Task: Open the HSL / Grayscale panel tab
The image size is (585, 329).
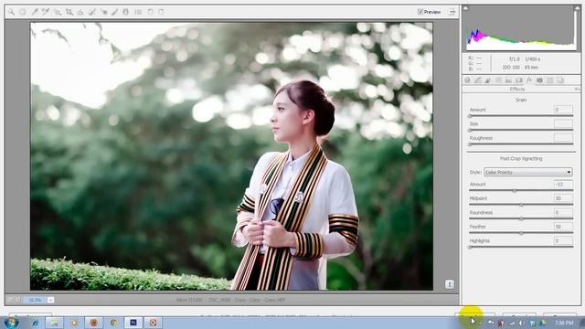Action: [x=498, y=80]
